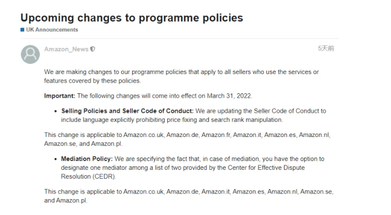Click the bullet before Selling Policies
The image size is (391, 215).
click(56, 111)
